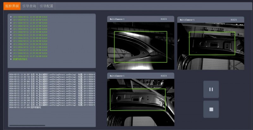Screen dimensions: 253x130
Task: Open the 引导查询 tab
Action: click(29, 6)
